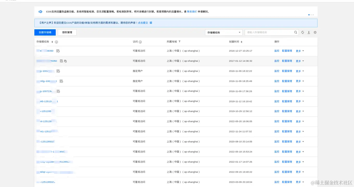Click the 授权管理 button
Screen dimensions: 354x187
point(67,32)
